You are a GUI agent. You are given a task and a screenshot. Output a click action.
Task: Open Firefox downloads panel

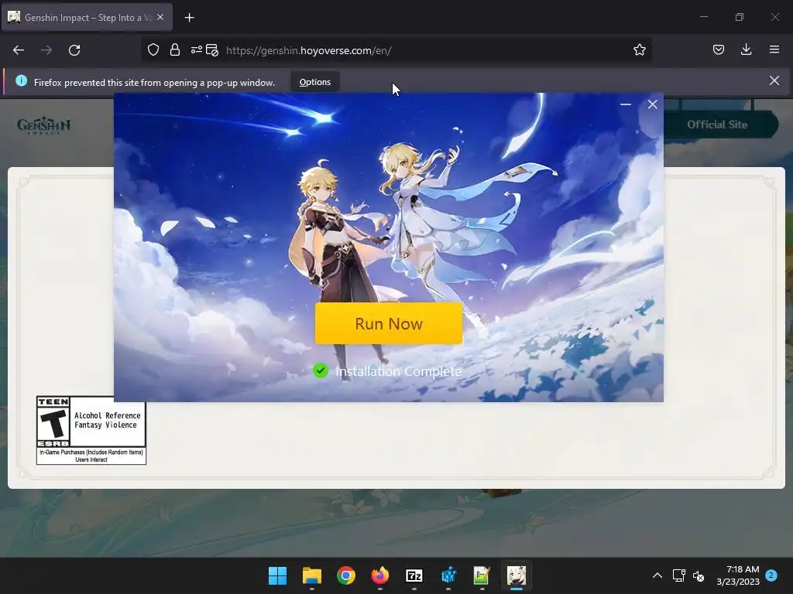(x=746, y=50)
